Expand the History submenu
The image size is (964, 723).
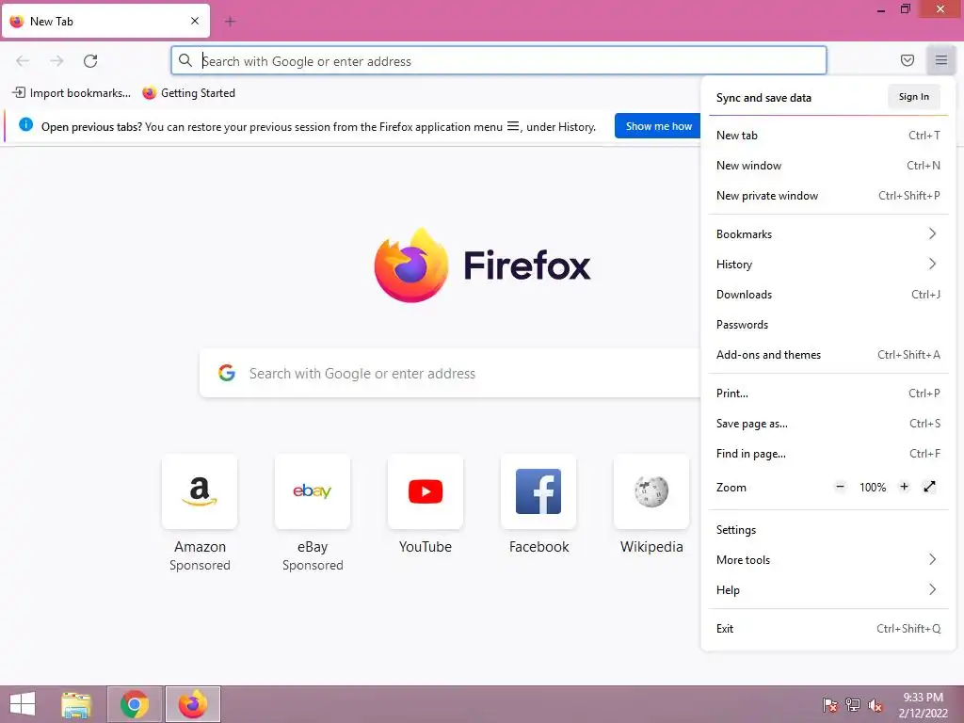coord(828,265)
